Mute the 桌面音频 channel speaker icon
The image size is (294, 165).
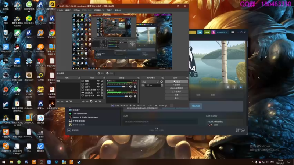click(x=130, y=96)
